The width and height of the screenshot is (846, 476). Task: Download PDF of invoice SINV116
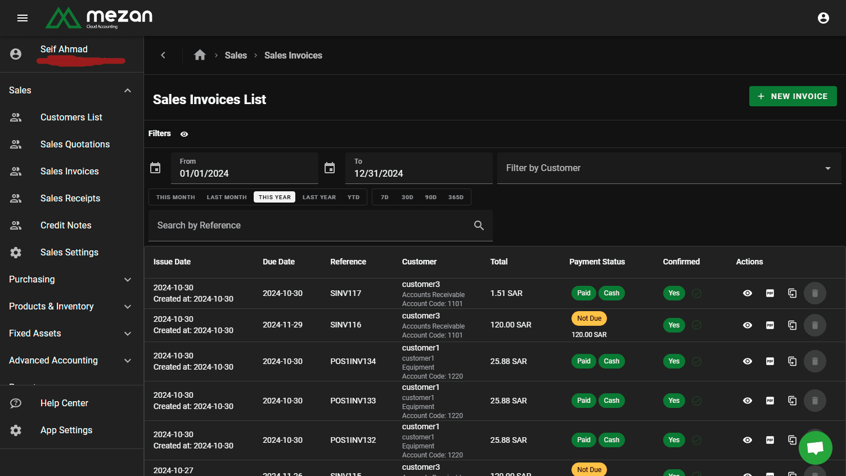click(x=770, y=325)
